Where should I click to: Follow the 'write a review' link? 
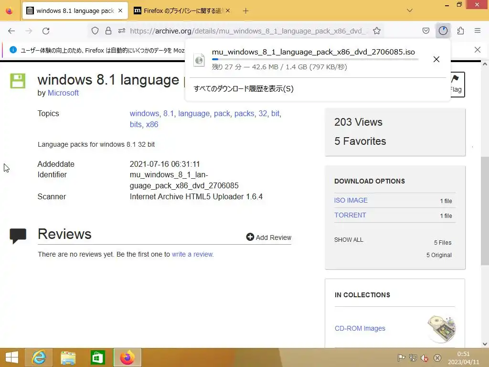tap(192, 254)
